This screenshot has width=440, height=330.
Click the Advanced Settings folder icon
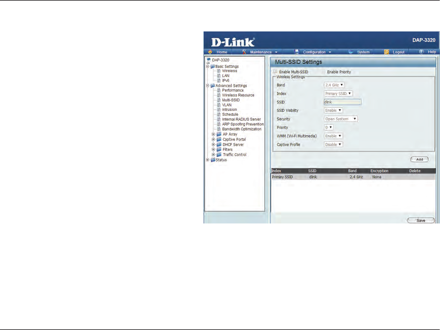(213, 85)
